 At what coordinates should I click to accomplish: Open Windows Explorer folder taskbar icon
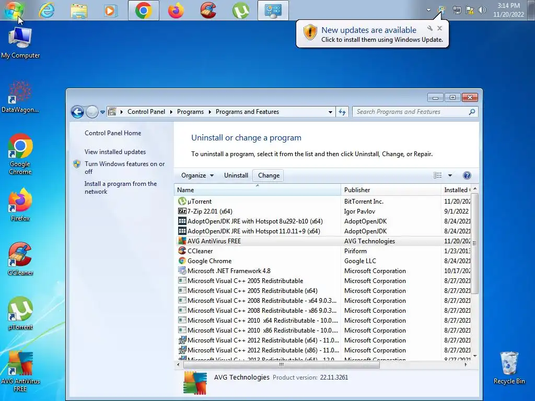click(x=79, y=10)
